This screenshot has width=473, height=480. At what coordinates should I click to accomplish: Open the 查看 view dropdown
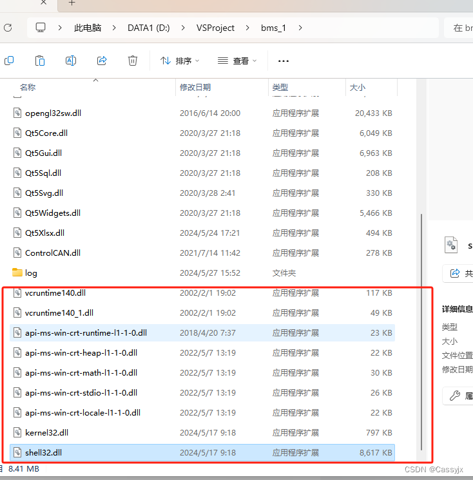237,61
